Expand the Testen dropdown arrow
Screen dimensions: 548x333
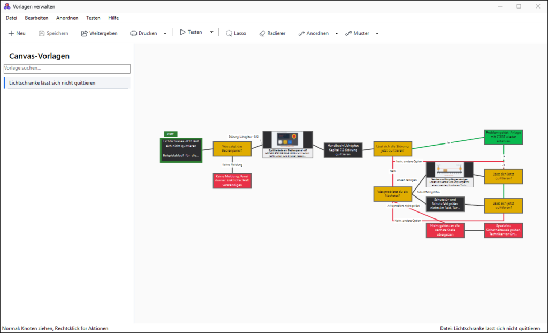[x=211, y=32]
